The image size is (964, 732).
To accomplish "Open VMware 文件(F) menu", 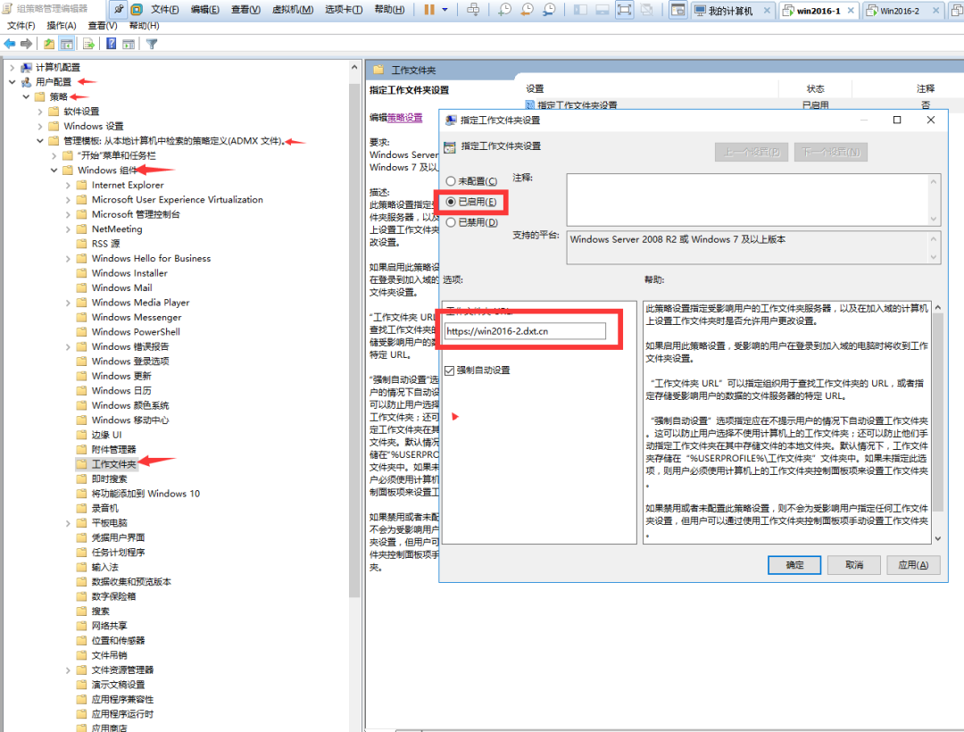I will pos(164,10).
